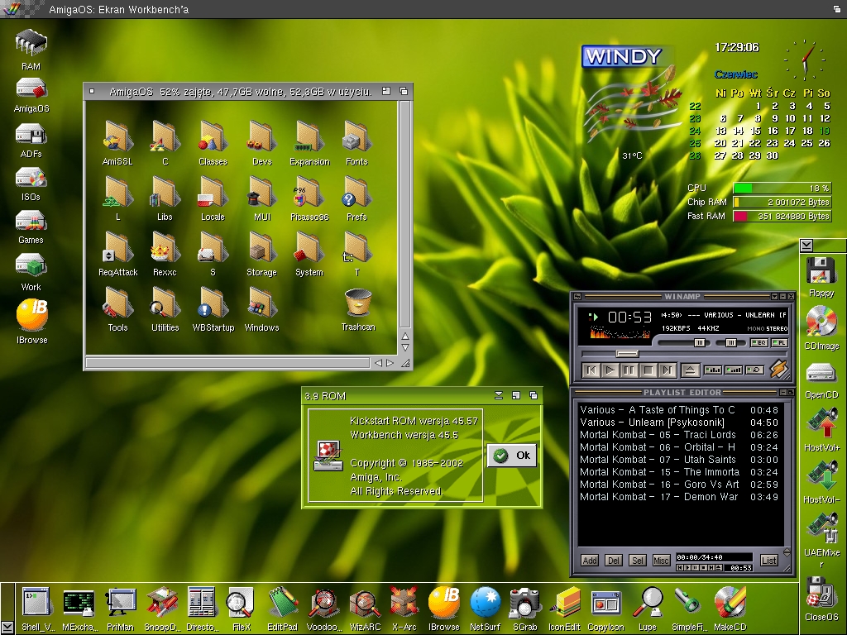Screen dimensions: 847x635
Task: Select the RAM disk desktop icon
Action: pos(31,50)
